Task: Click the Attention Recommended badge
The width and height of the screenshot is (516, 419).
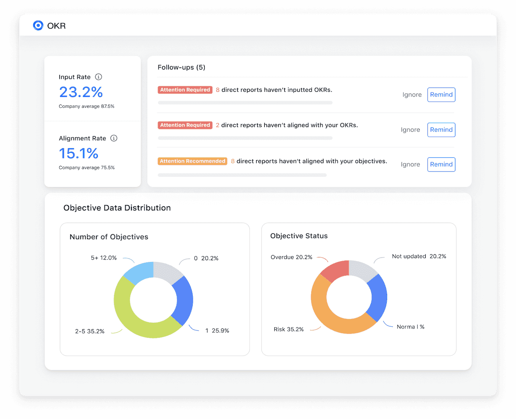Action: (x=192, y=161)
